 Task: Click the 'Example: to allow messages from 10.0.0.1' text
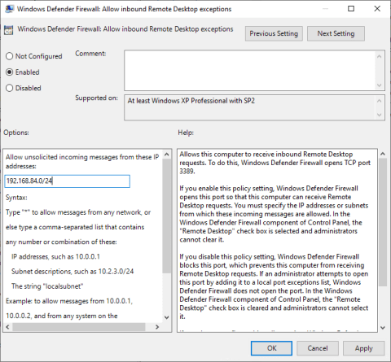tap(69, 301)
